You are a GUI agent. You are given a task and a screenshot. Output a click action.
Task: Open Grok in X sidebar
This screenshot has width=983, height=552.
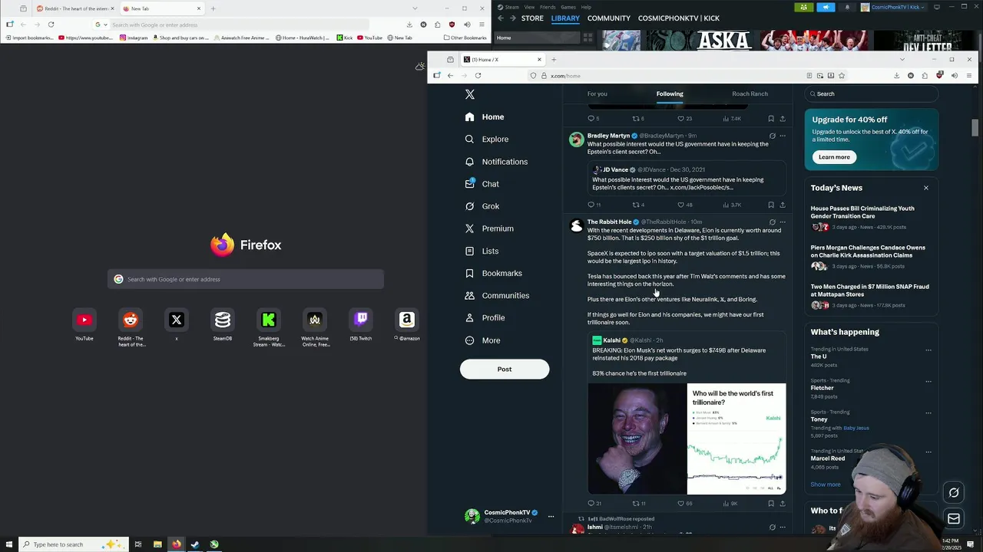(482, 206)
